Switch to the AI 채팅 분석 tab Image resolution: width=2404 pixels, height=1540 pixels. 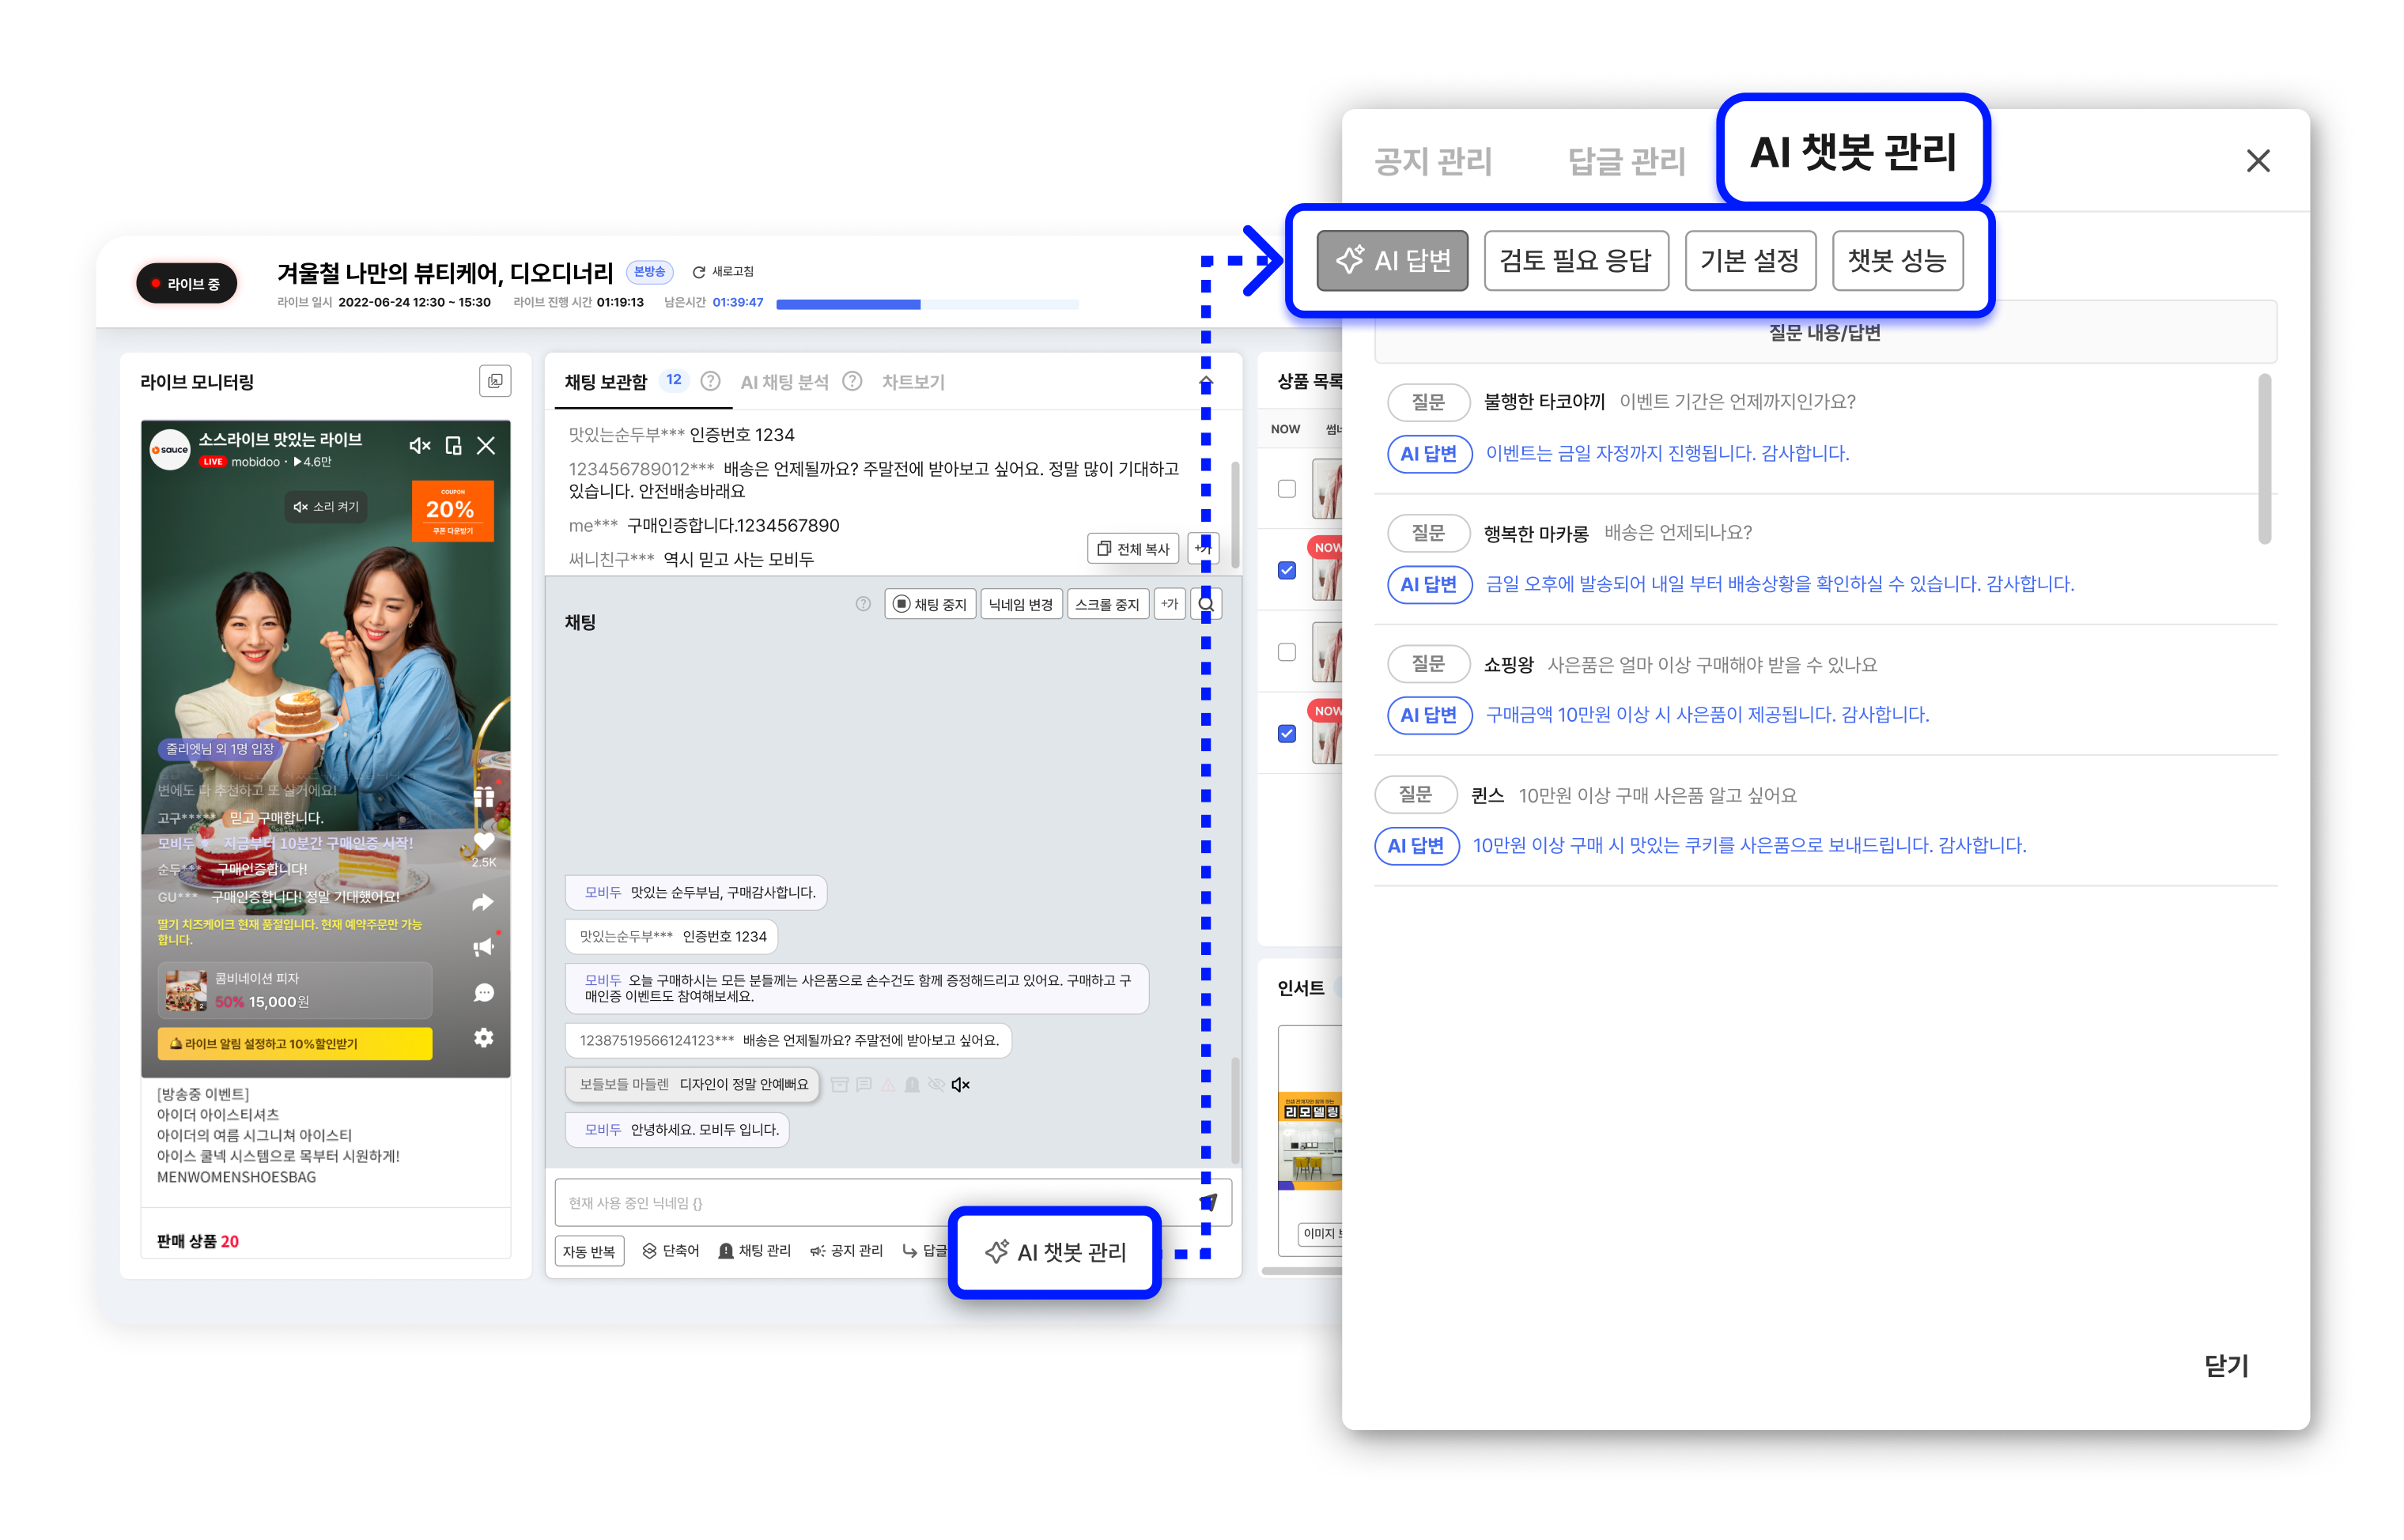[784, 382]
